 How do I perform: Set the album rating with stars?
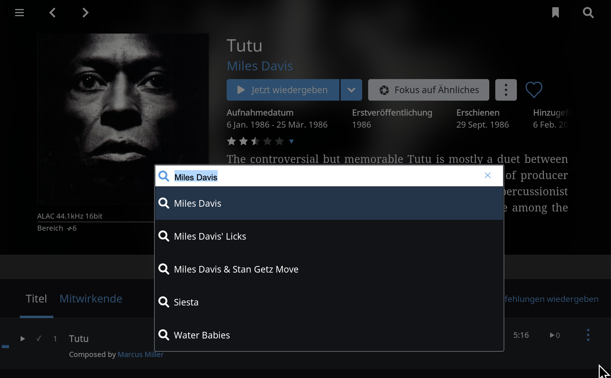tap(255, 141)
